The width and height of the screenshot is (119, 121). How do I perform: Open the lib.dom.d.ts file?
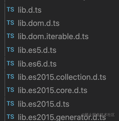(x=39, y=23)
